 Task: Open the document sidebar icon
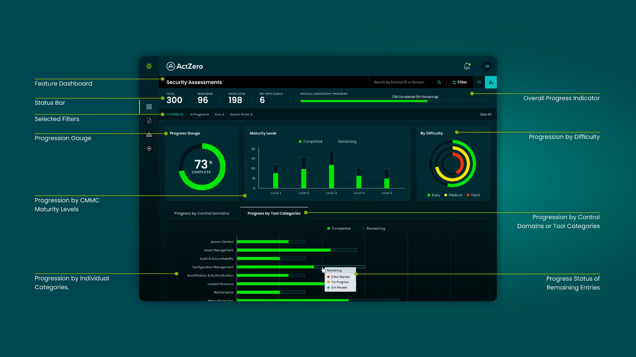149,121
